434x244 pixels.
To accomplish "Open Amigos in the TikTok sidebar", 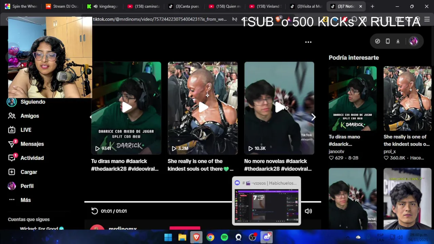I will 24,116.
